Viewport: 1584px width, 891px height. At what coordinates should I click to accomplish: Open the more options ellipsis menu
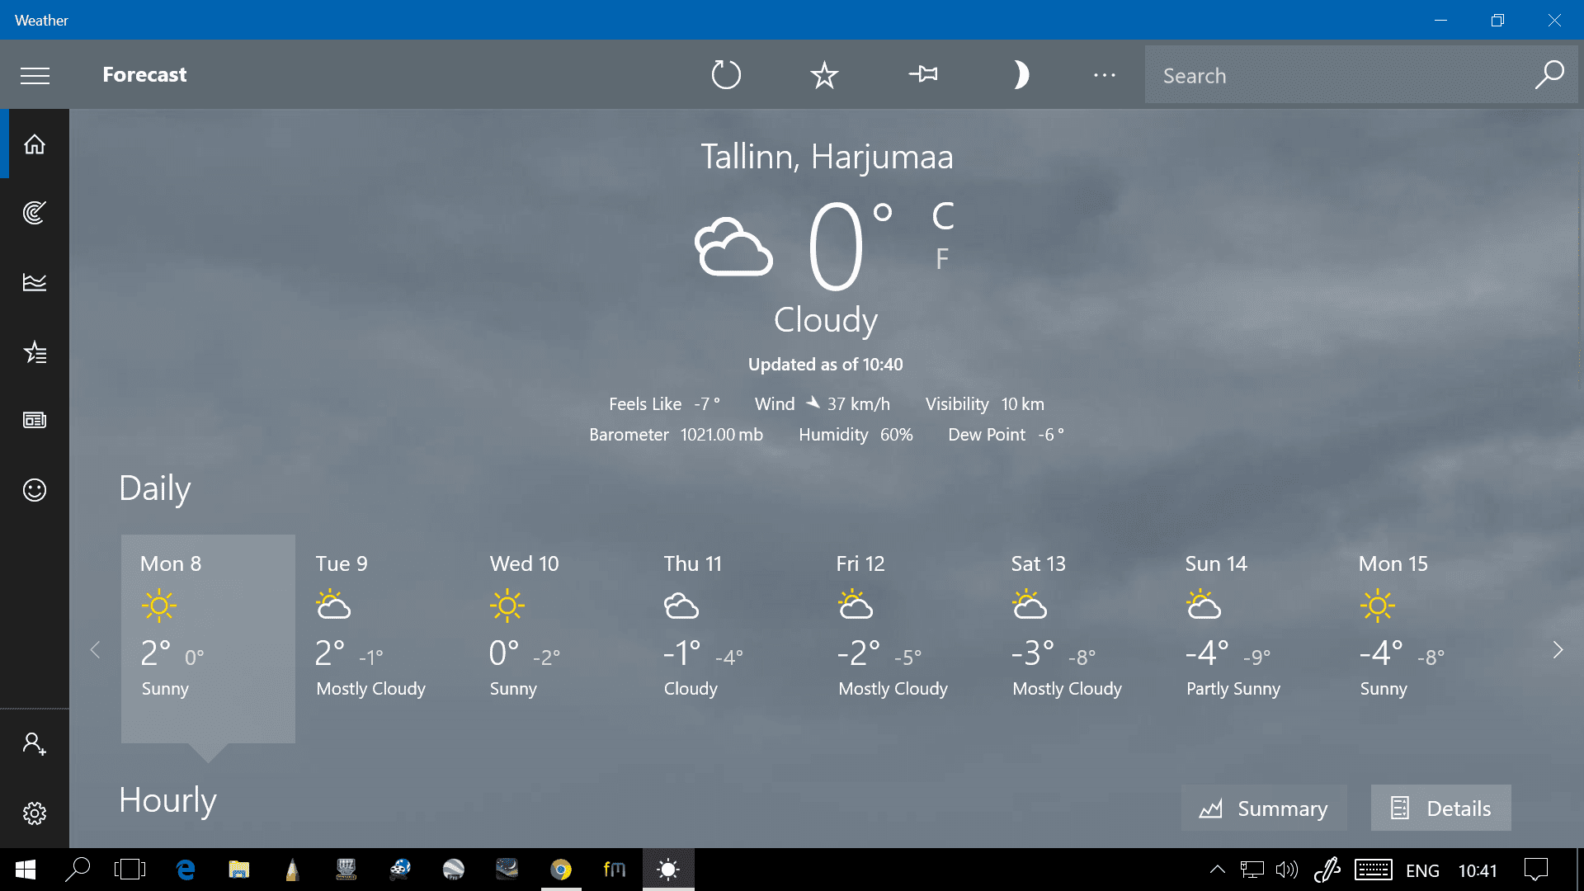point(1105,75)
